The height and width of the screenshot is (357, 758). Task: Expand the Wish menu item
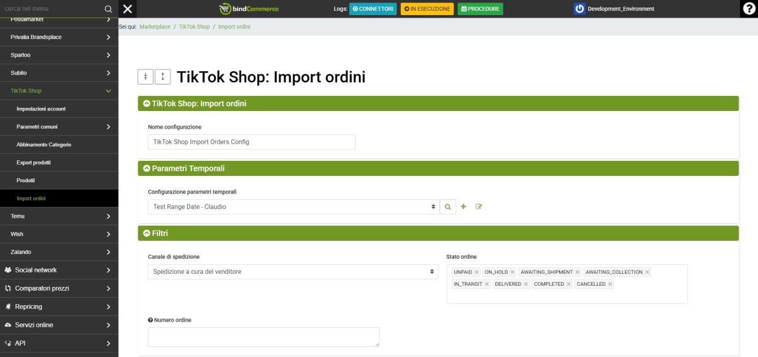(59, 234)
